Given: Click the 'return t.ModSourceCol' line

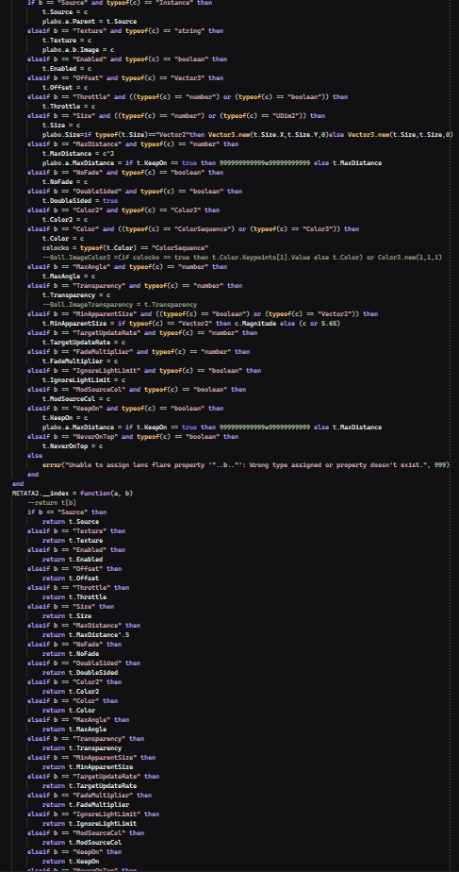Looking at the screenshot, I should tap(82, 843).
